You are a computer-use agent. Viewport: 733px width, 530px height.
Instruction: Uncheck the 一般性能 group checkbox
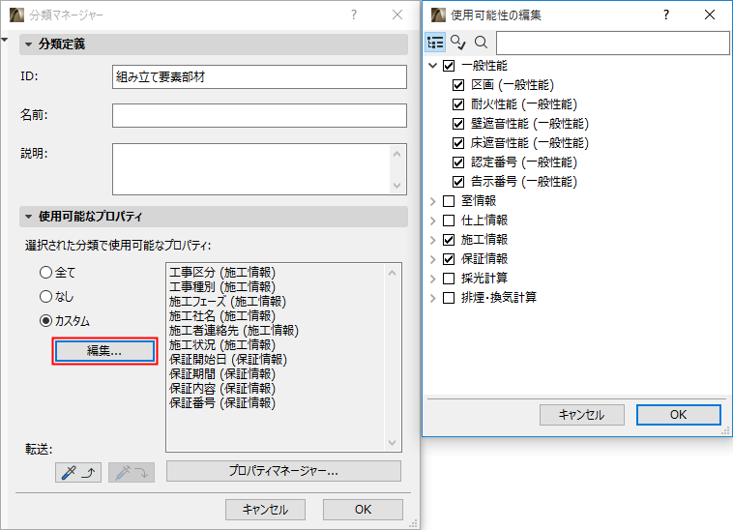pos(449,66)
